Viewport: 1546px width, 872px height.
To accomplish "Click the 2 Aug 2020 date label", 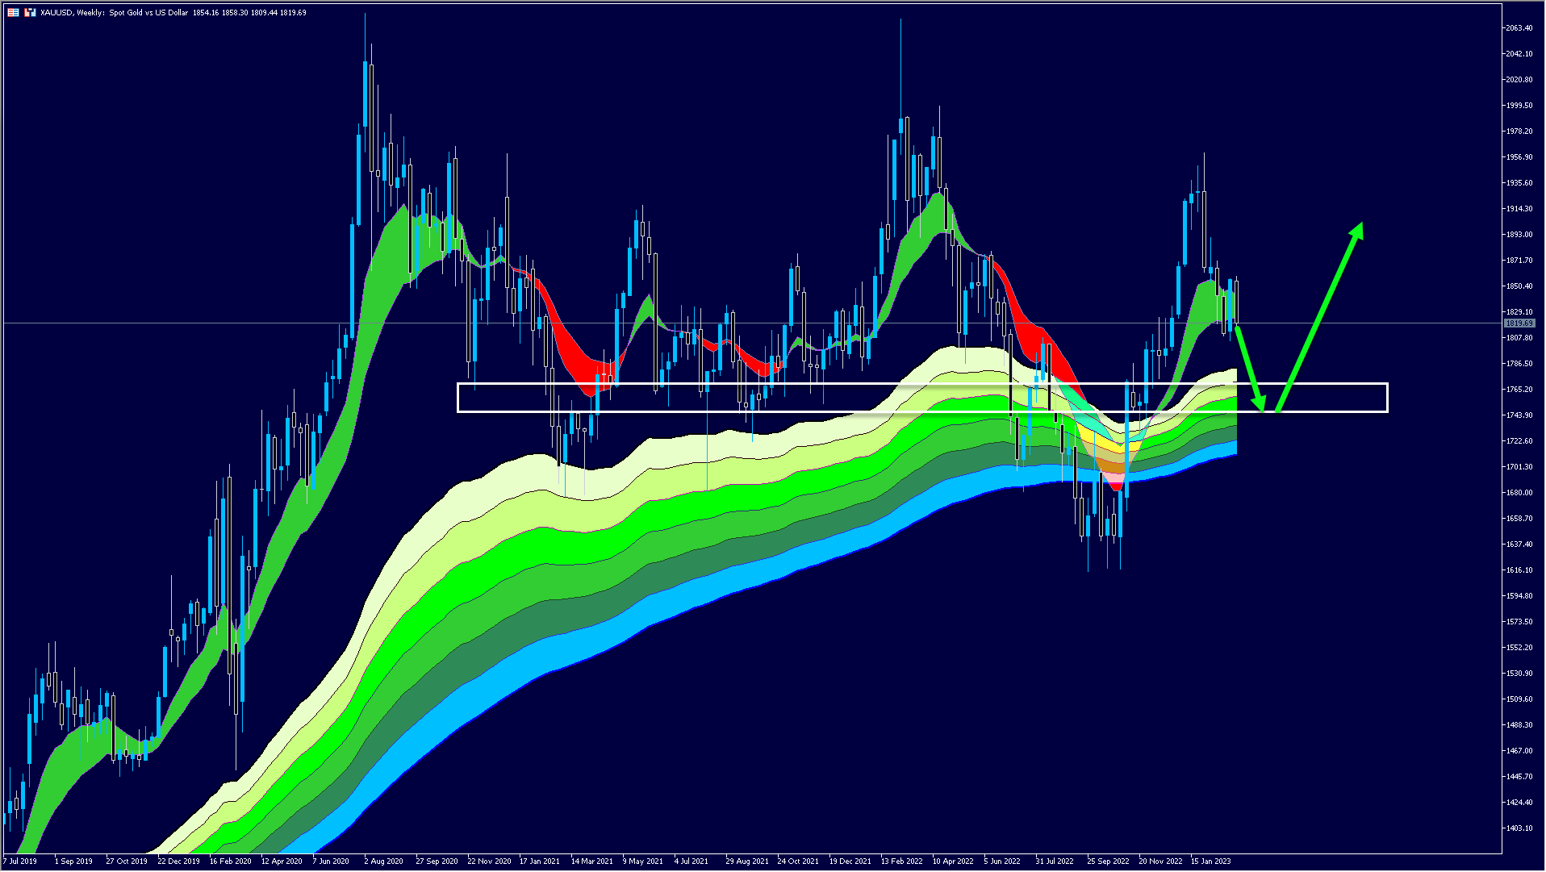I will [383, 862].
